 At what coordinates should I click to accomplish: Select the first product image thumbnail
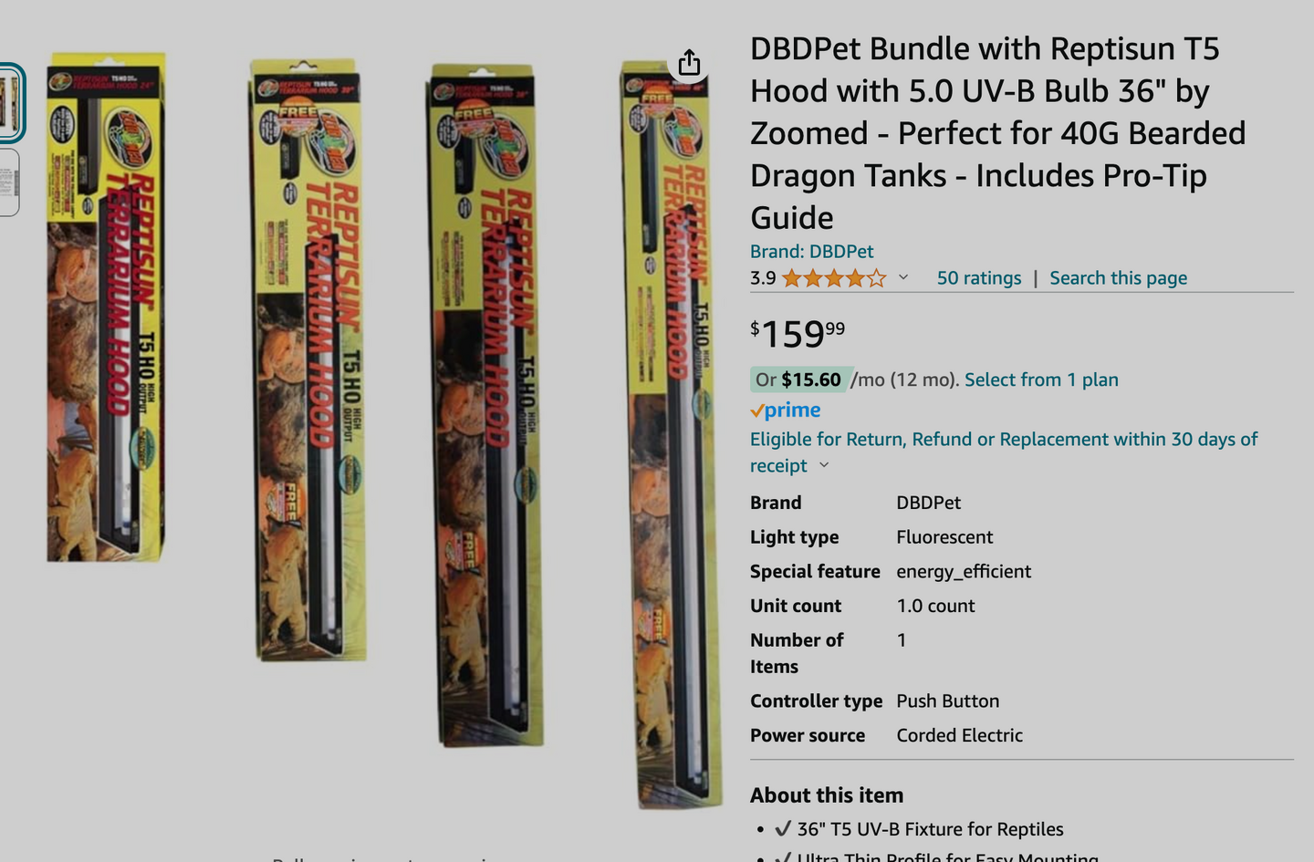(10, 102)
